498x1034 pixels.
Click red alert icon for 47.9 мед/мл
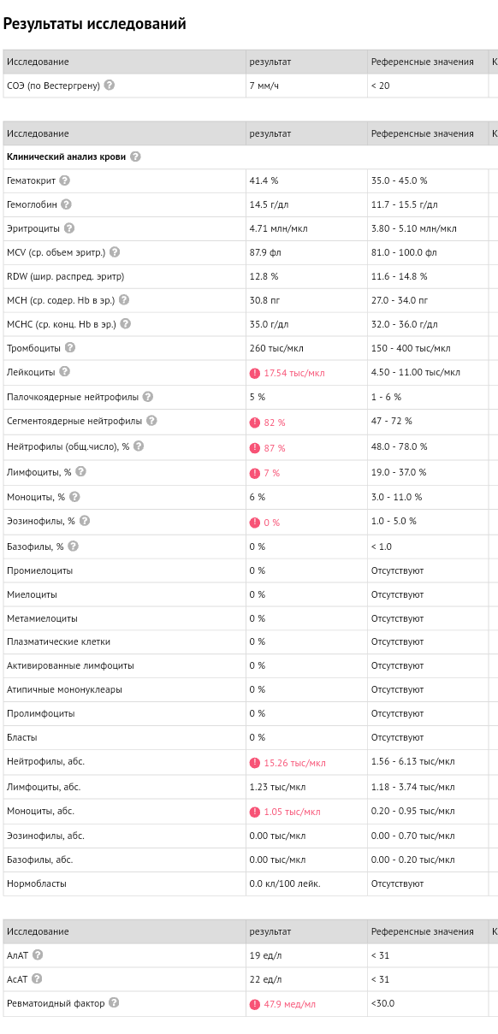(255, 1004)
